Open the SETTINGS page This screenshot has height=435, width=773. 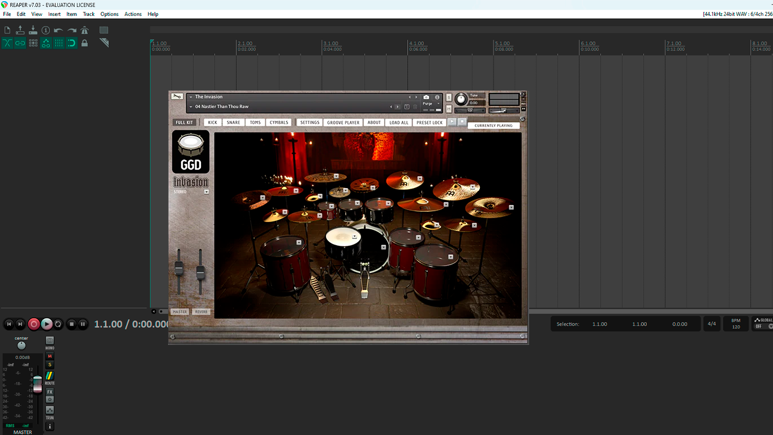[x=310, y=122]
